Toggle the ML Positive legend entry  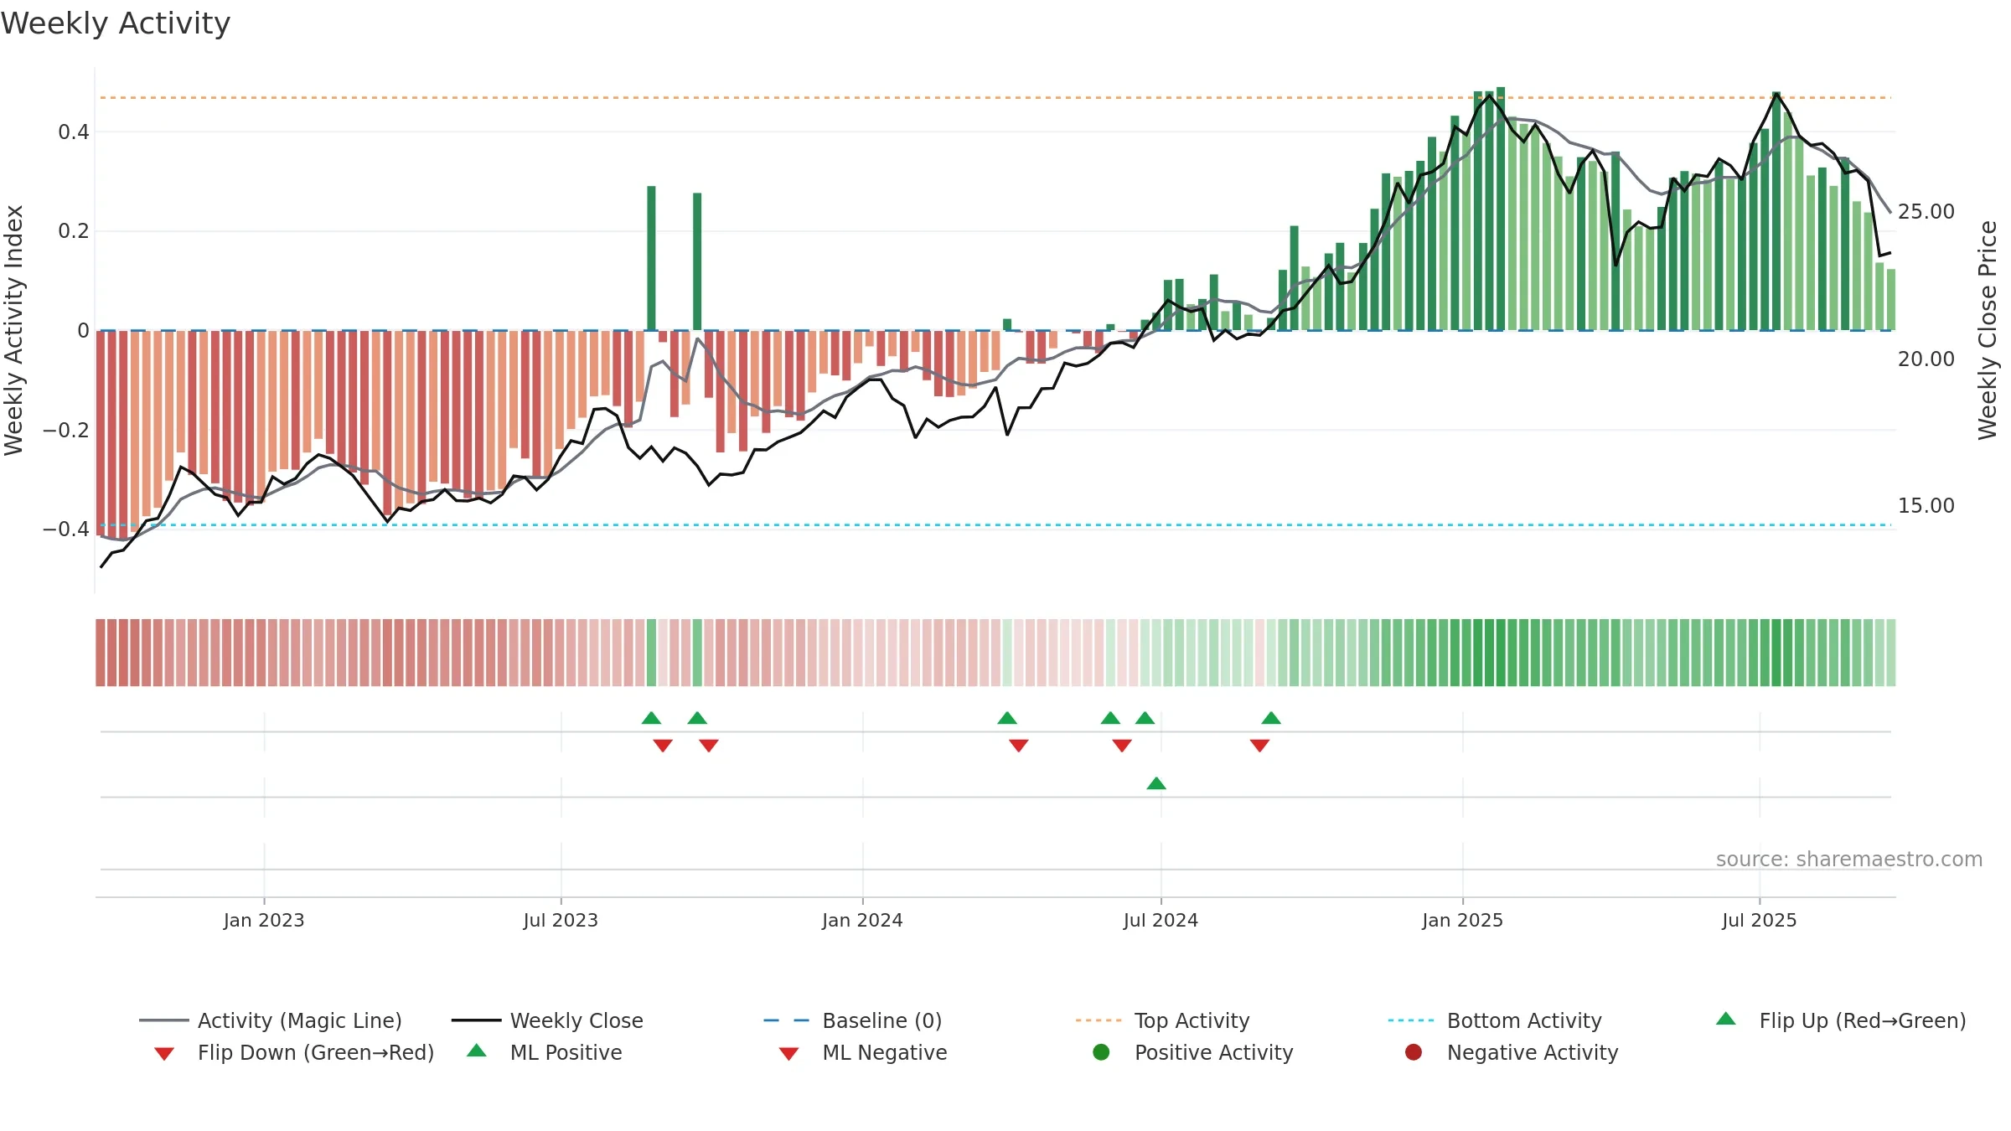[545, 1052]
